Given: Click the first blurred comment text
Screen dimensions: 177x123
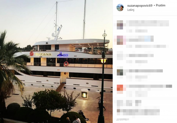Looking at the screenshot, I should 147,23.
